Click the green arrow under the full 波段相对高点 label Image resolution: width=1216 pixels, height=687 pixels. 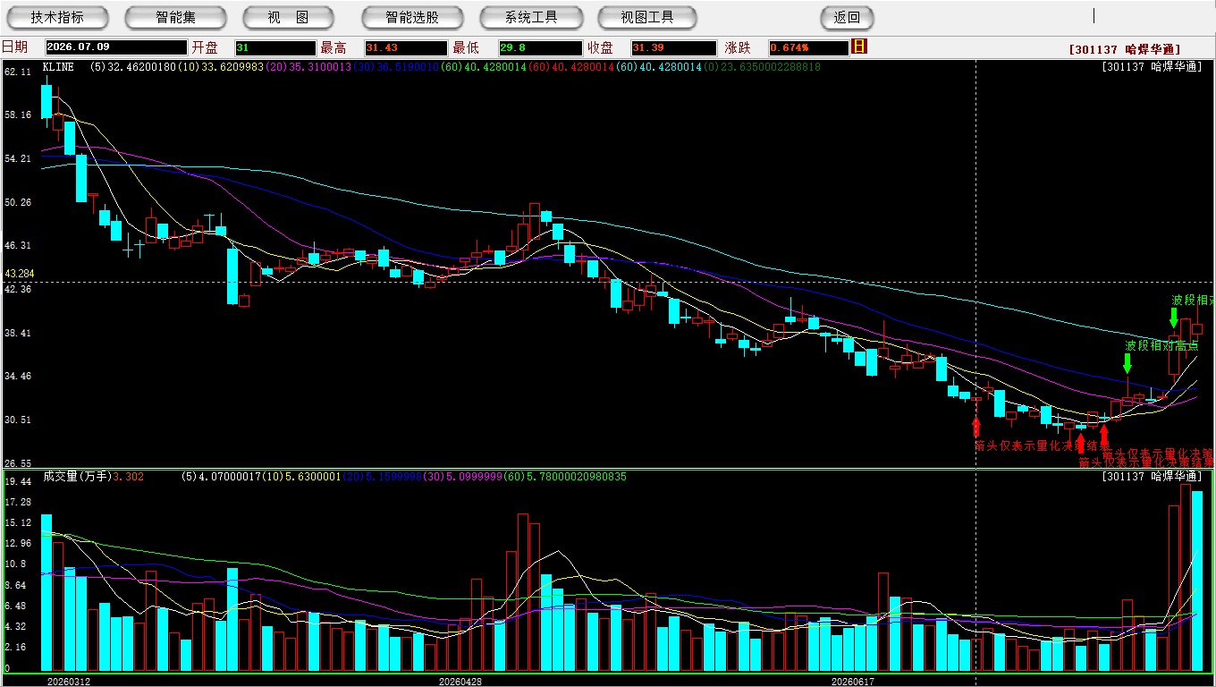point(1127,363)
